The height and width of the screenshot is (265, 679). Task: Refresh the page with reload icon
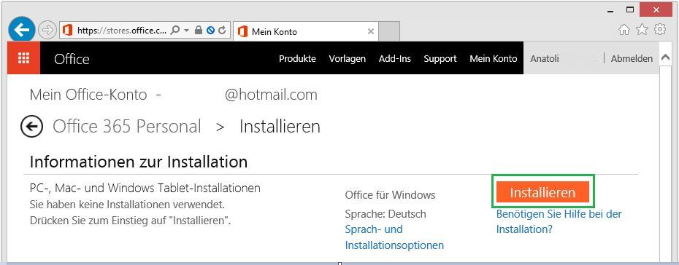222,30
